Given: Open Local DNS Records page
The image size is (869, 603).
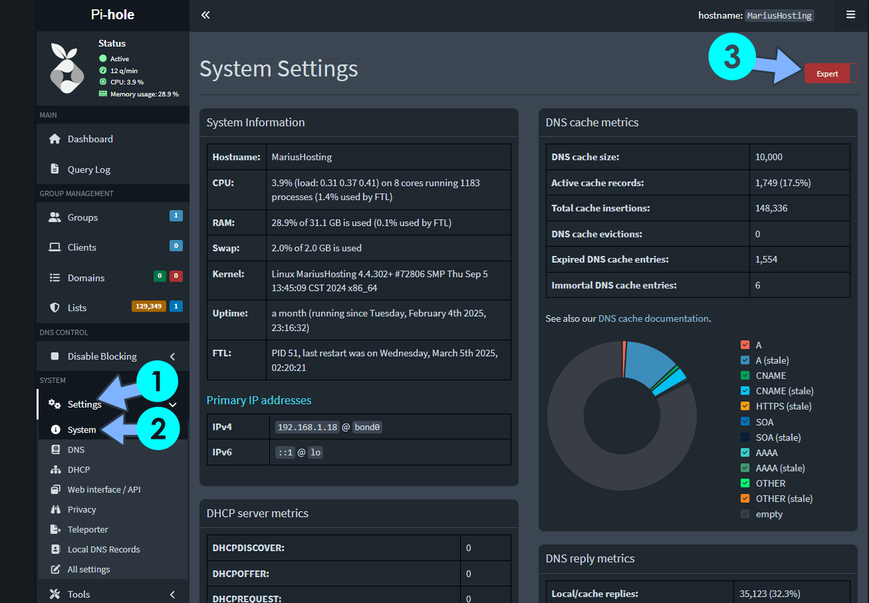Looking at the screenshot, I should pos(113,549).
